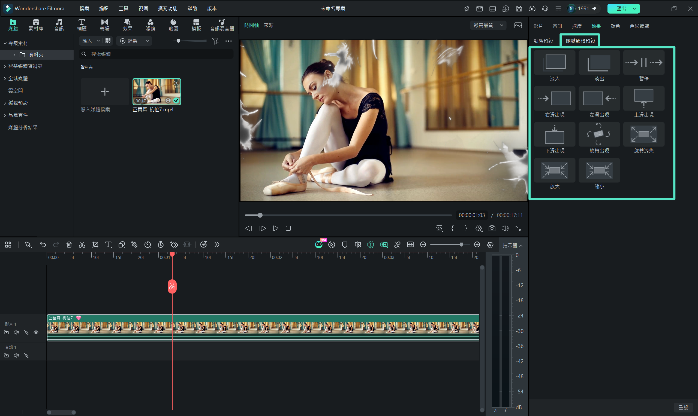Mute the 影片 1 track speaker
This screenshot has width=698, height=416.
click(x=16, y=332)
